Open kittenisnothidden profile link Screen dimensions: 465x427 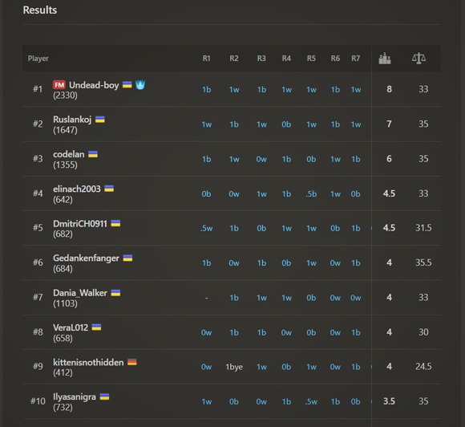[88, 362]
